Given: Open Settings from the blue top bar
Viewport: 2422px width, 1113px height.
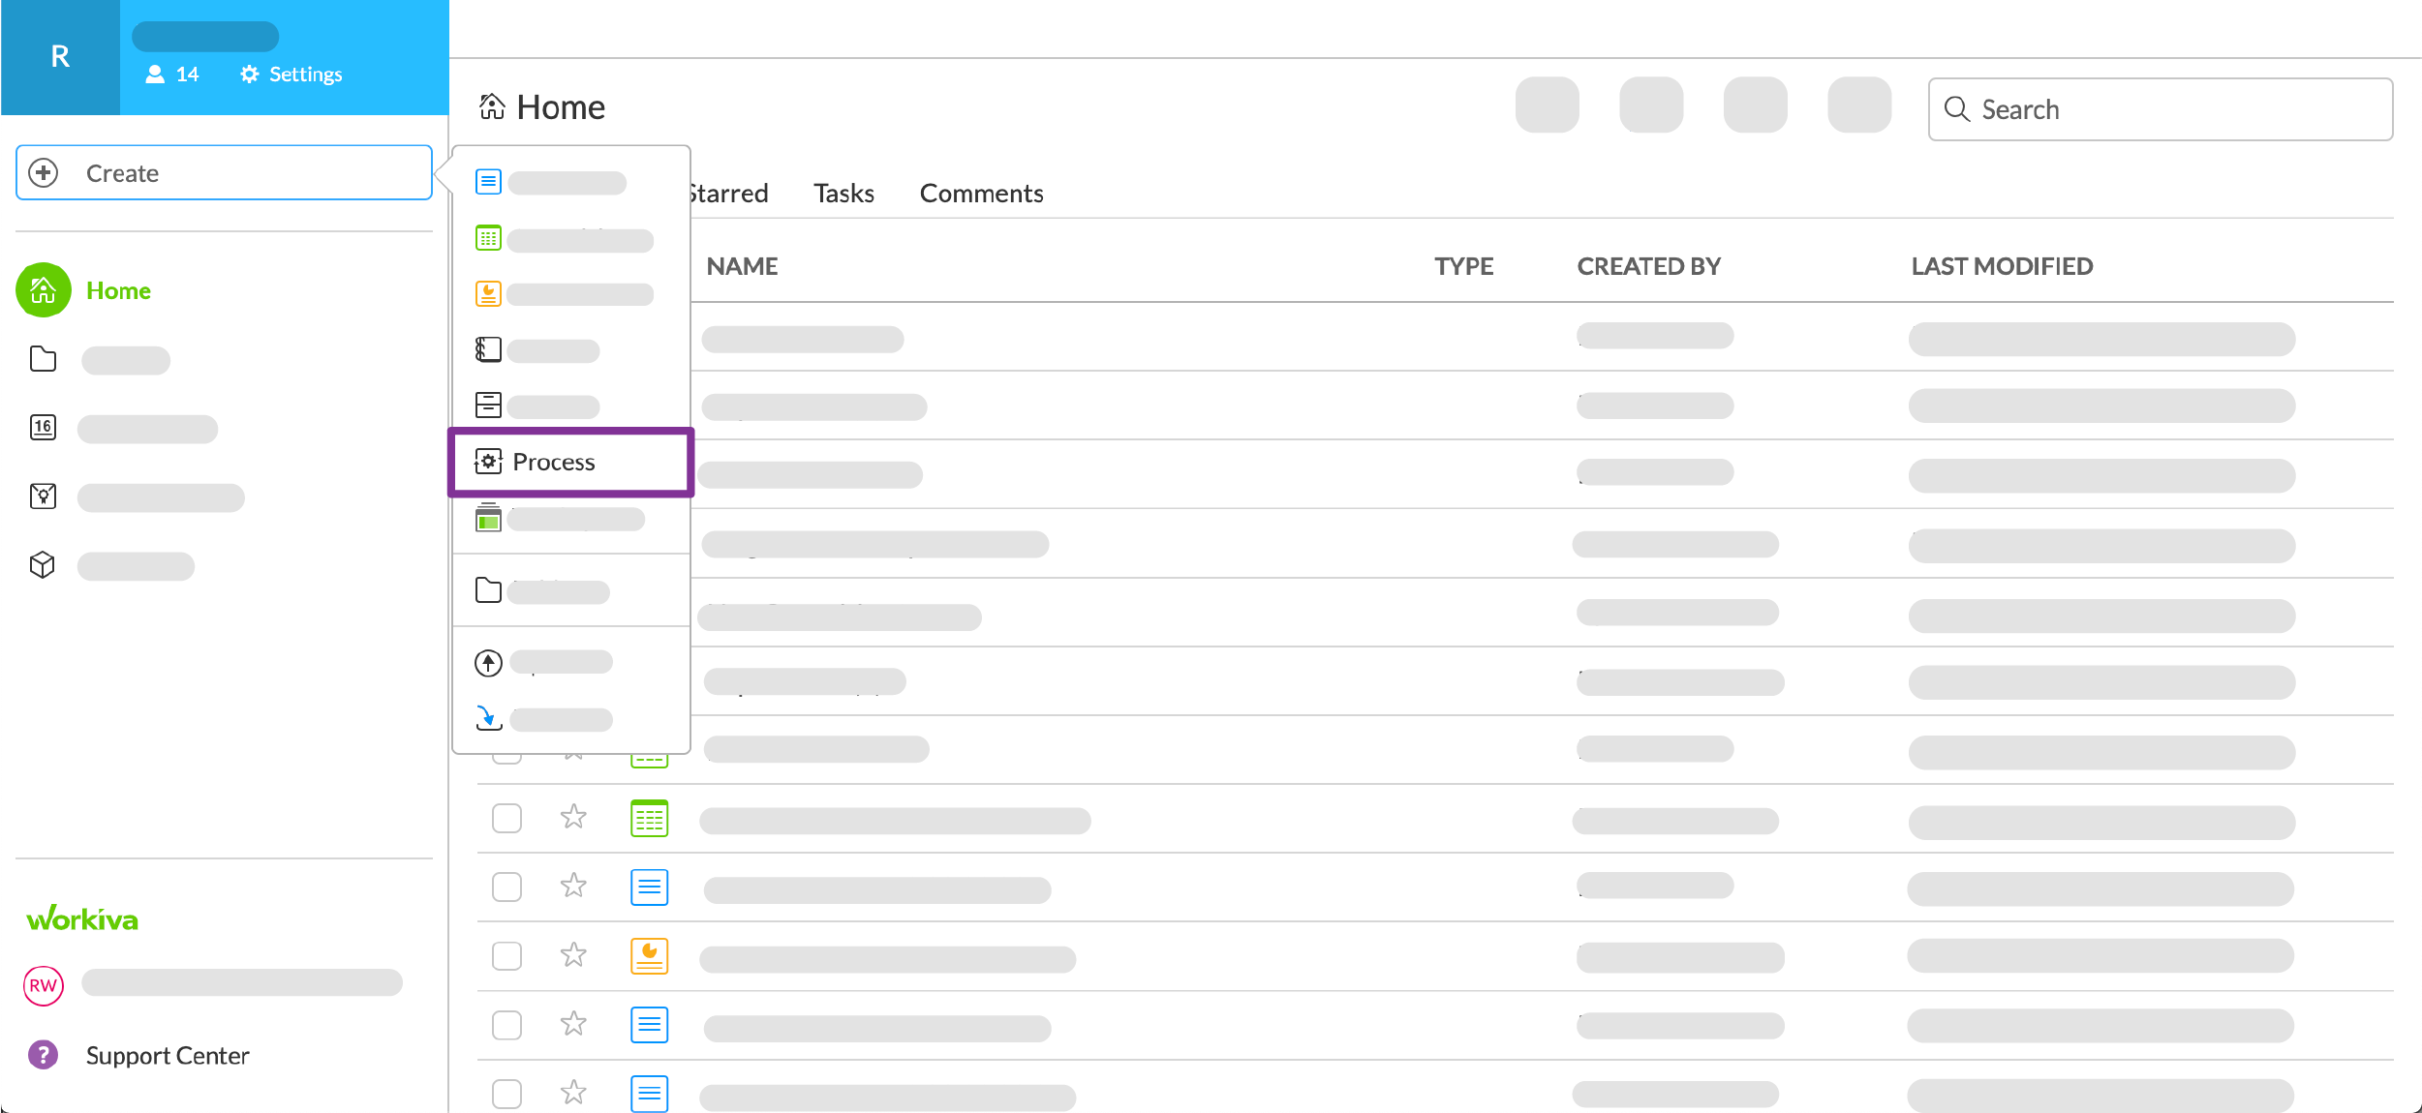Looking at the screenshot, I should 289,74.
